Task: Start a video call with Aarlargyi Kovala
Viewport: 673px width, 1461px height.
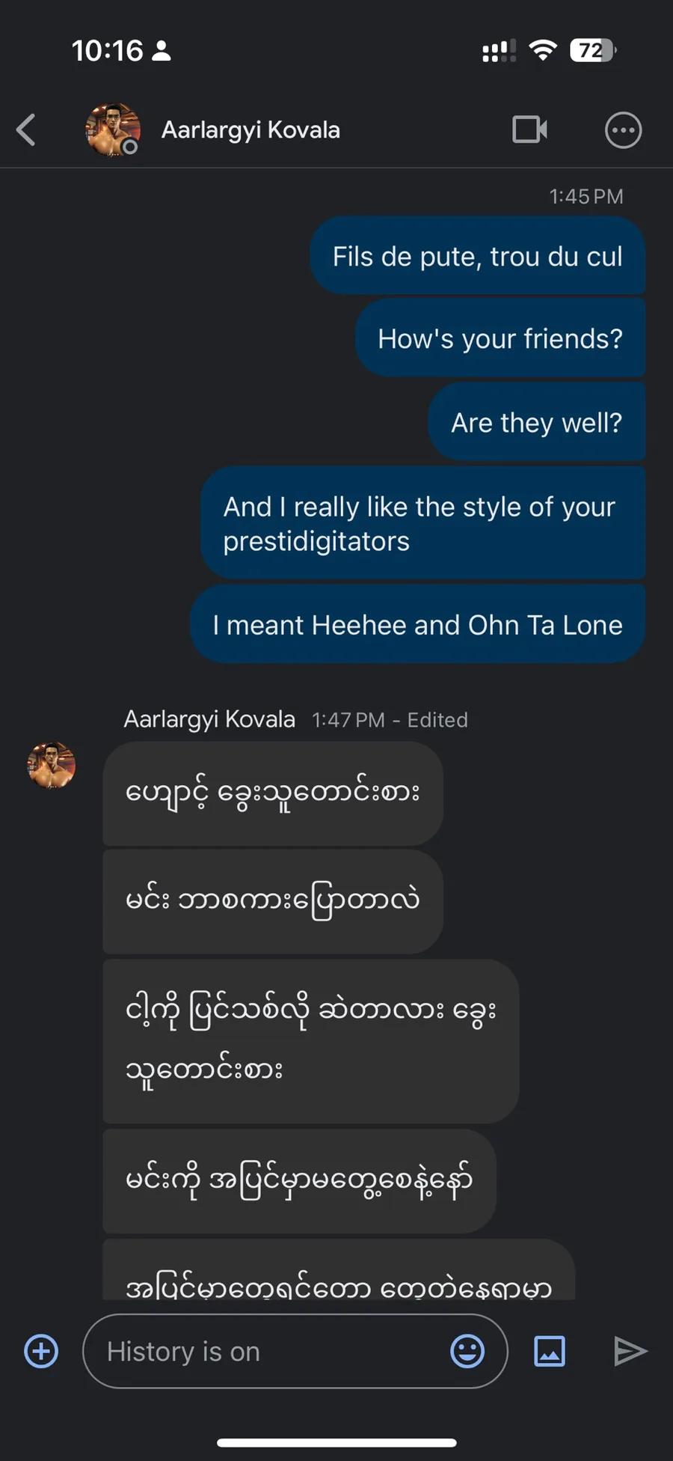Action: tap(529, 129)
